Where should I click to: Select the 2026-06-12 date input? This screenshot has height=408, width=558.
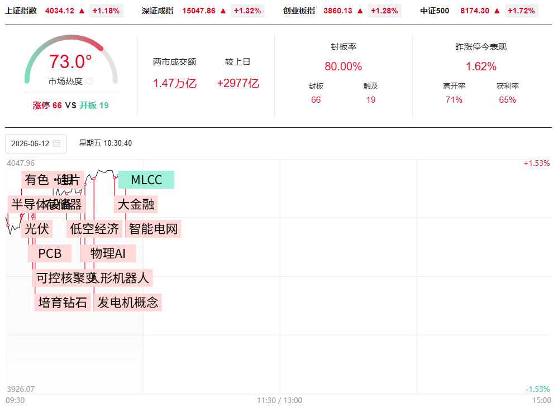pyautogui.click(x=36, y=143)
